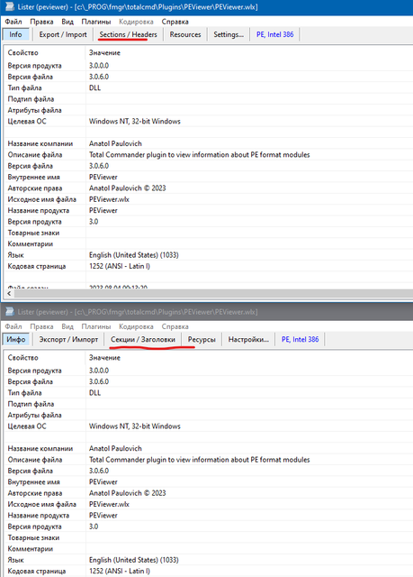Select the Info tab
Screen dimensions: 413x577
point(15,34)
